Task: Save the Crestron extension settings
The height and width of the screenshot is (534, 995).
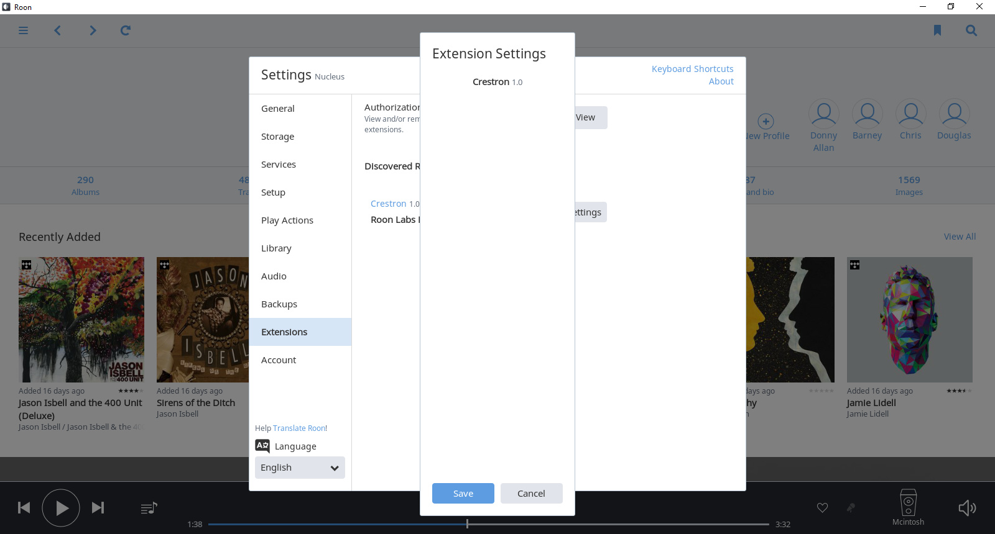Action: pyautogui.click(x=463, y=494)
